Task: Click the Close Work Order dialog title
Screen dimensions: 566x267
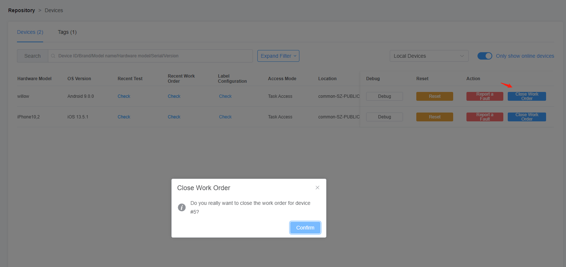Action: (204, 188)
